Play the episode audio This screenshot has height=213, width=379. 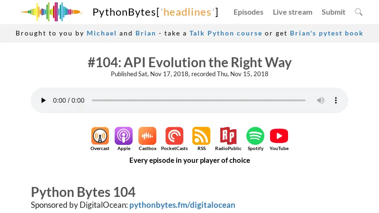point(44,100)
